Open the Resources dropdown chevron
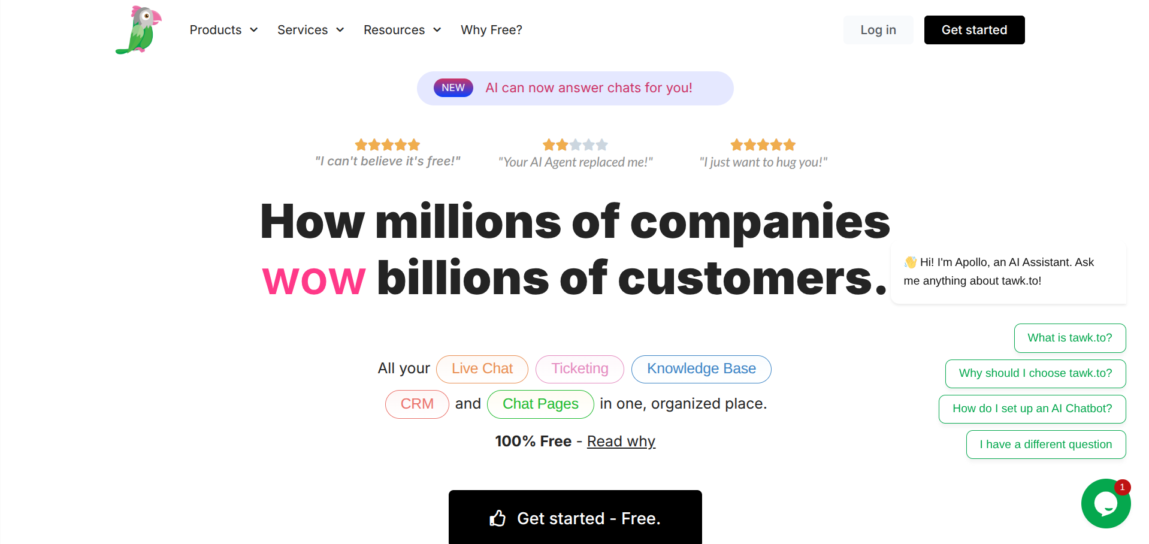The width and height of the screenshot is (1149, 544). (x=437, y=30)
